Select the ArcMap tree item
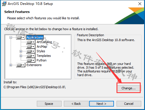 pyautogui.click(x=42, y=47)
